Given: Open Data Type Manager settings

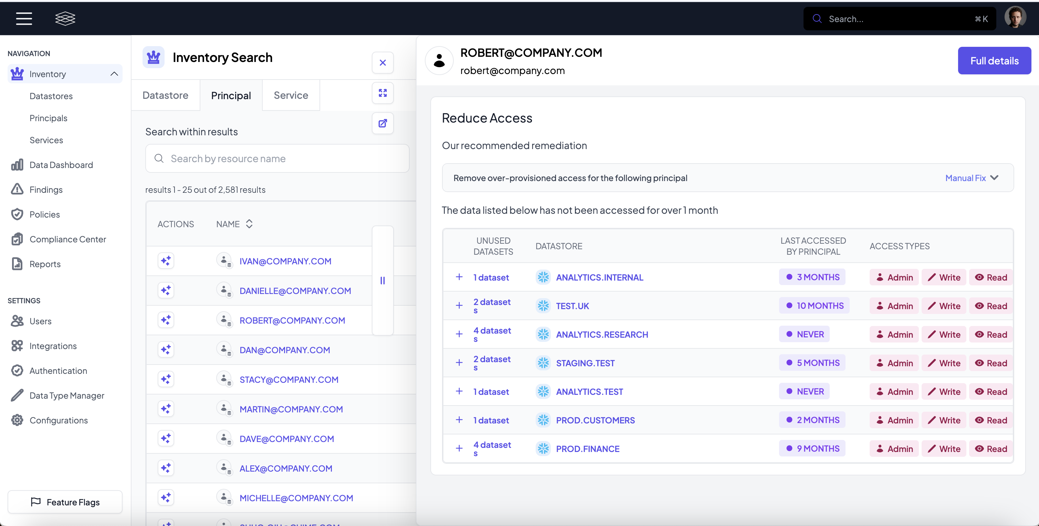Looking at the screenshot, I should 65,395.
